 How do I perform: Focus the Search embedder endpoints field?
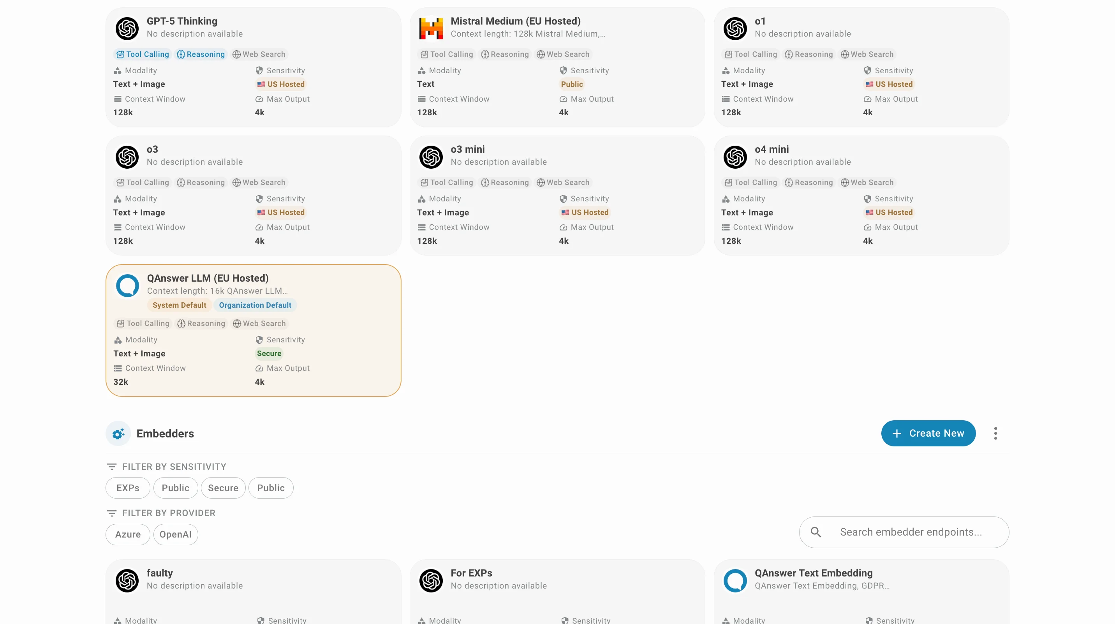point(904,532)
